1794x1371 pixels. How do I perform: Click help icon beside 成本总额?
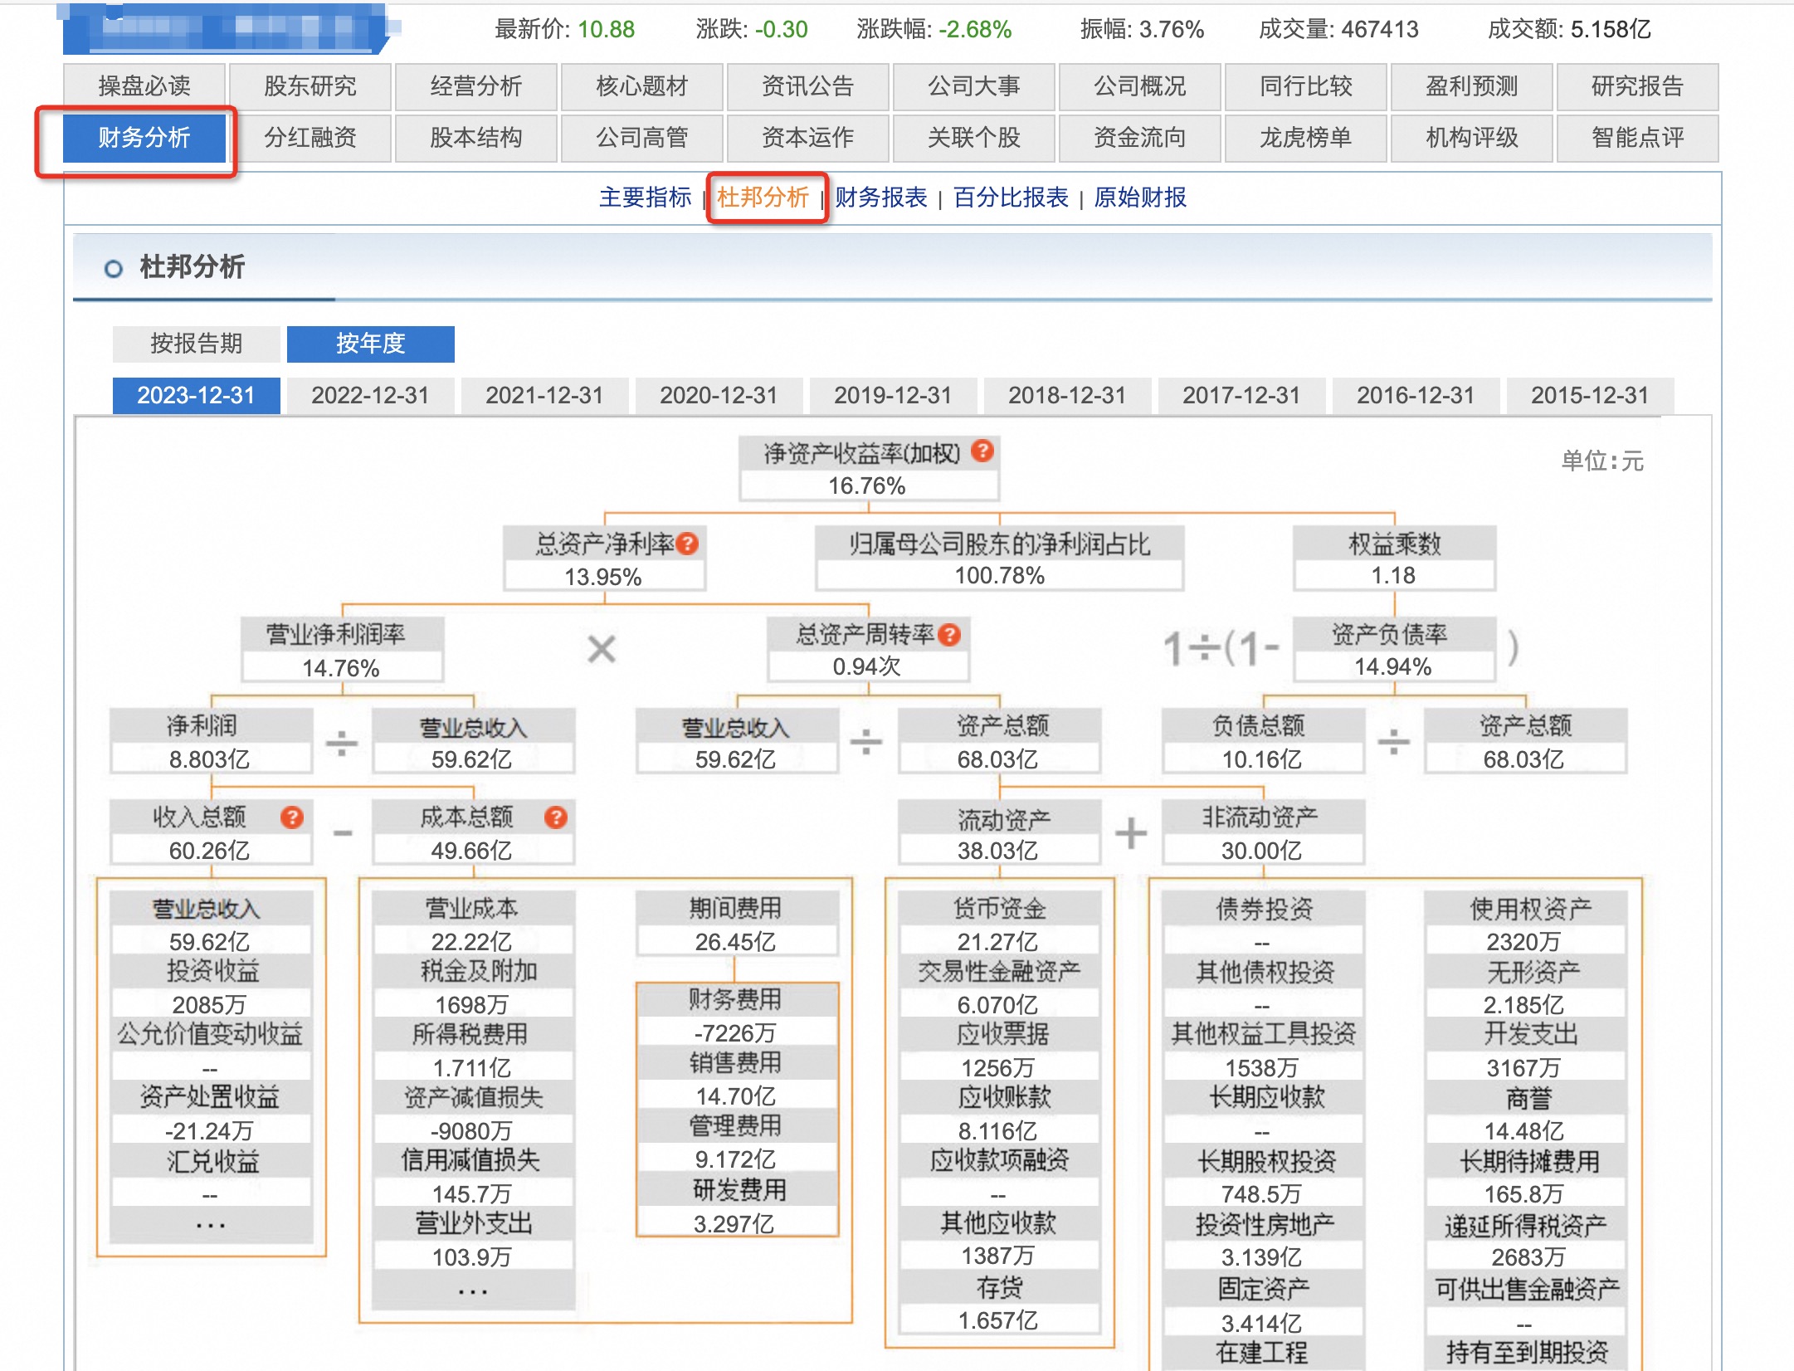[x=555, y=817]
